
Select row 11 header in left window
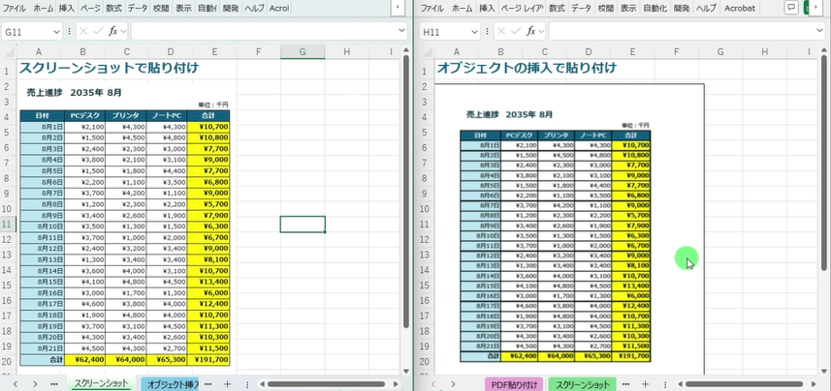coord(8,225)
